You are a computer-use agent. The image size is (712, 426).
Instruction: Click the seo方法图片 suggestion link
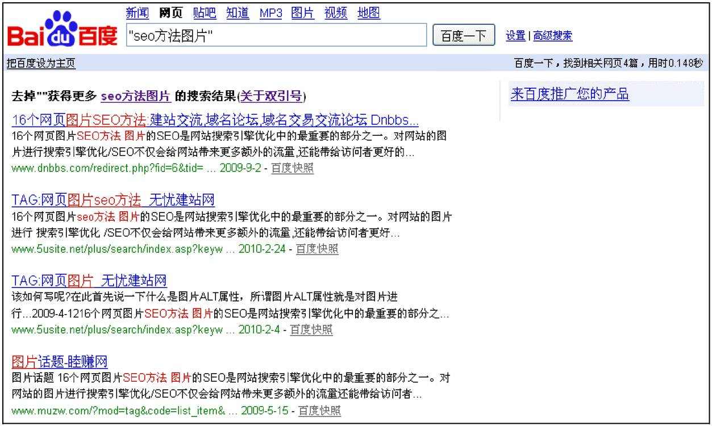click(136, 96)
